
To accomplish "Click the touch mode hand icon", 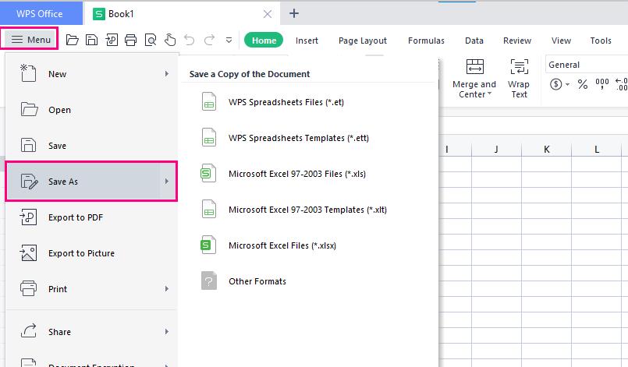I will pyautogui.click(x=170, y=40).
